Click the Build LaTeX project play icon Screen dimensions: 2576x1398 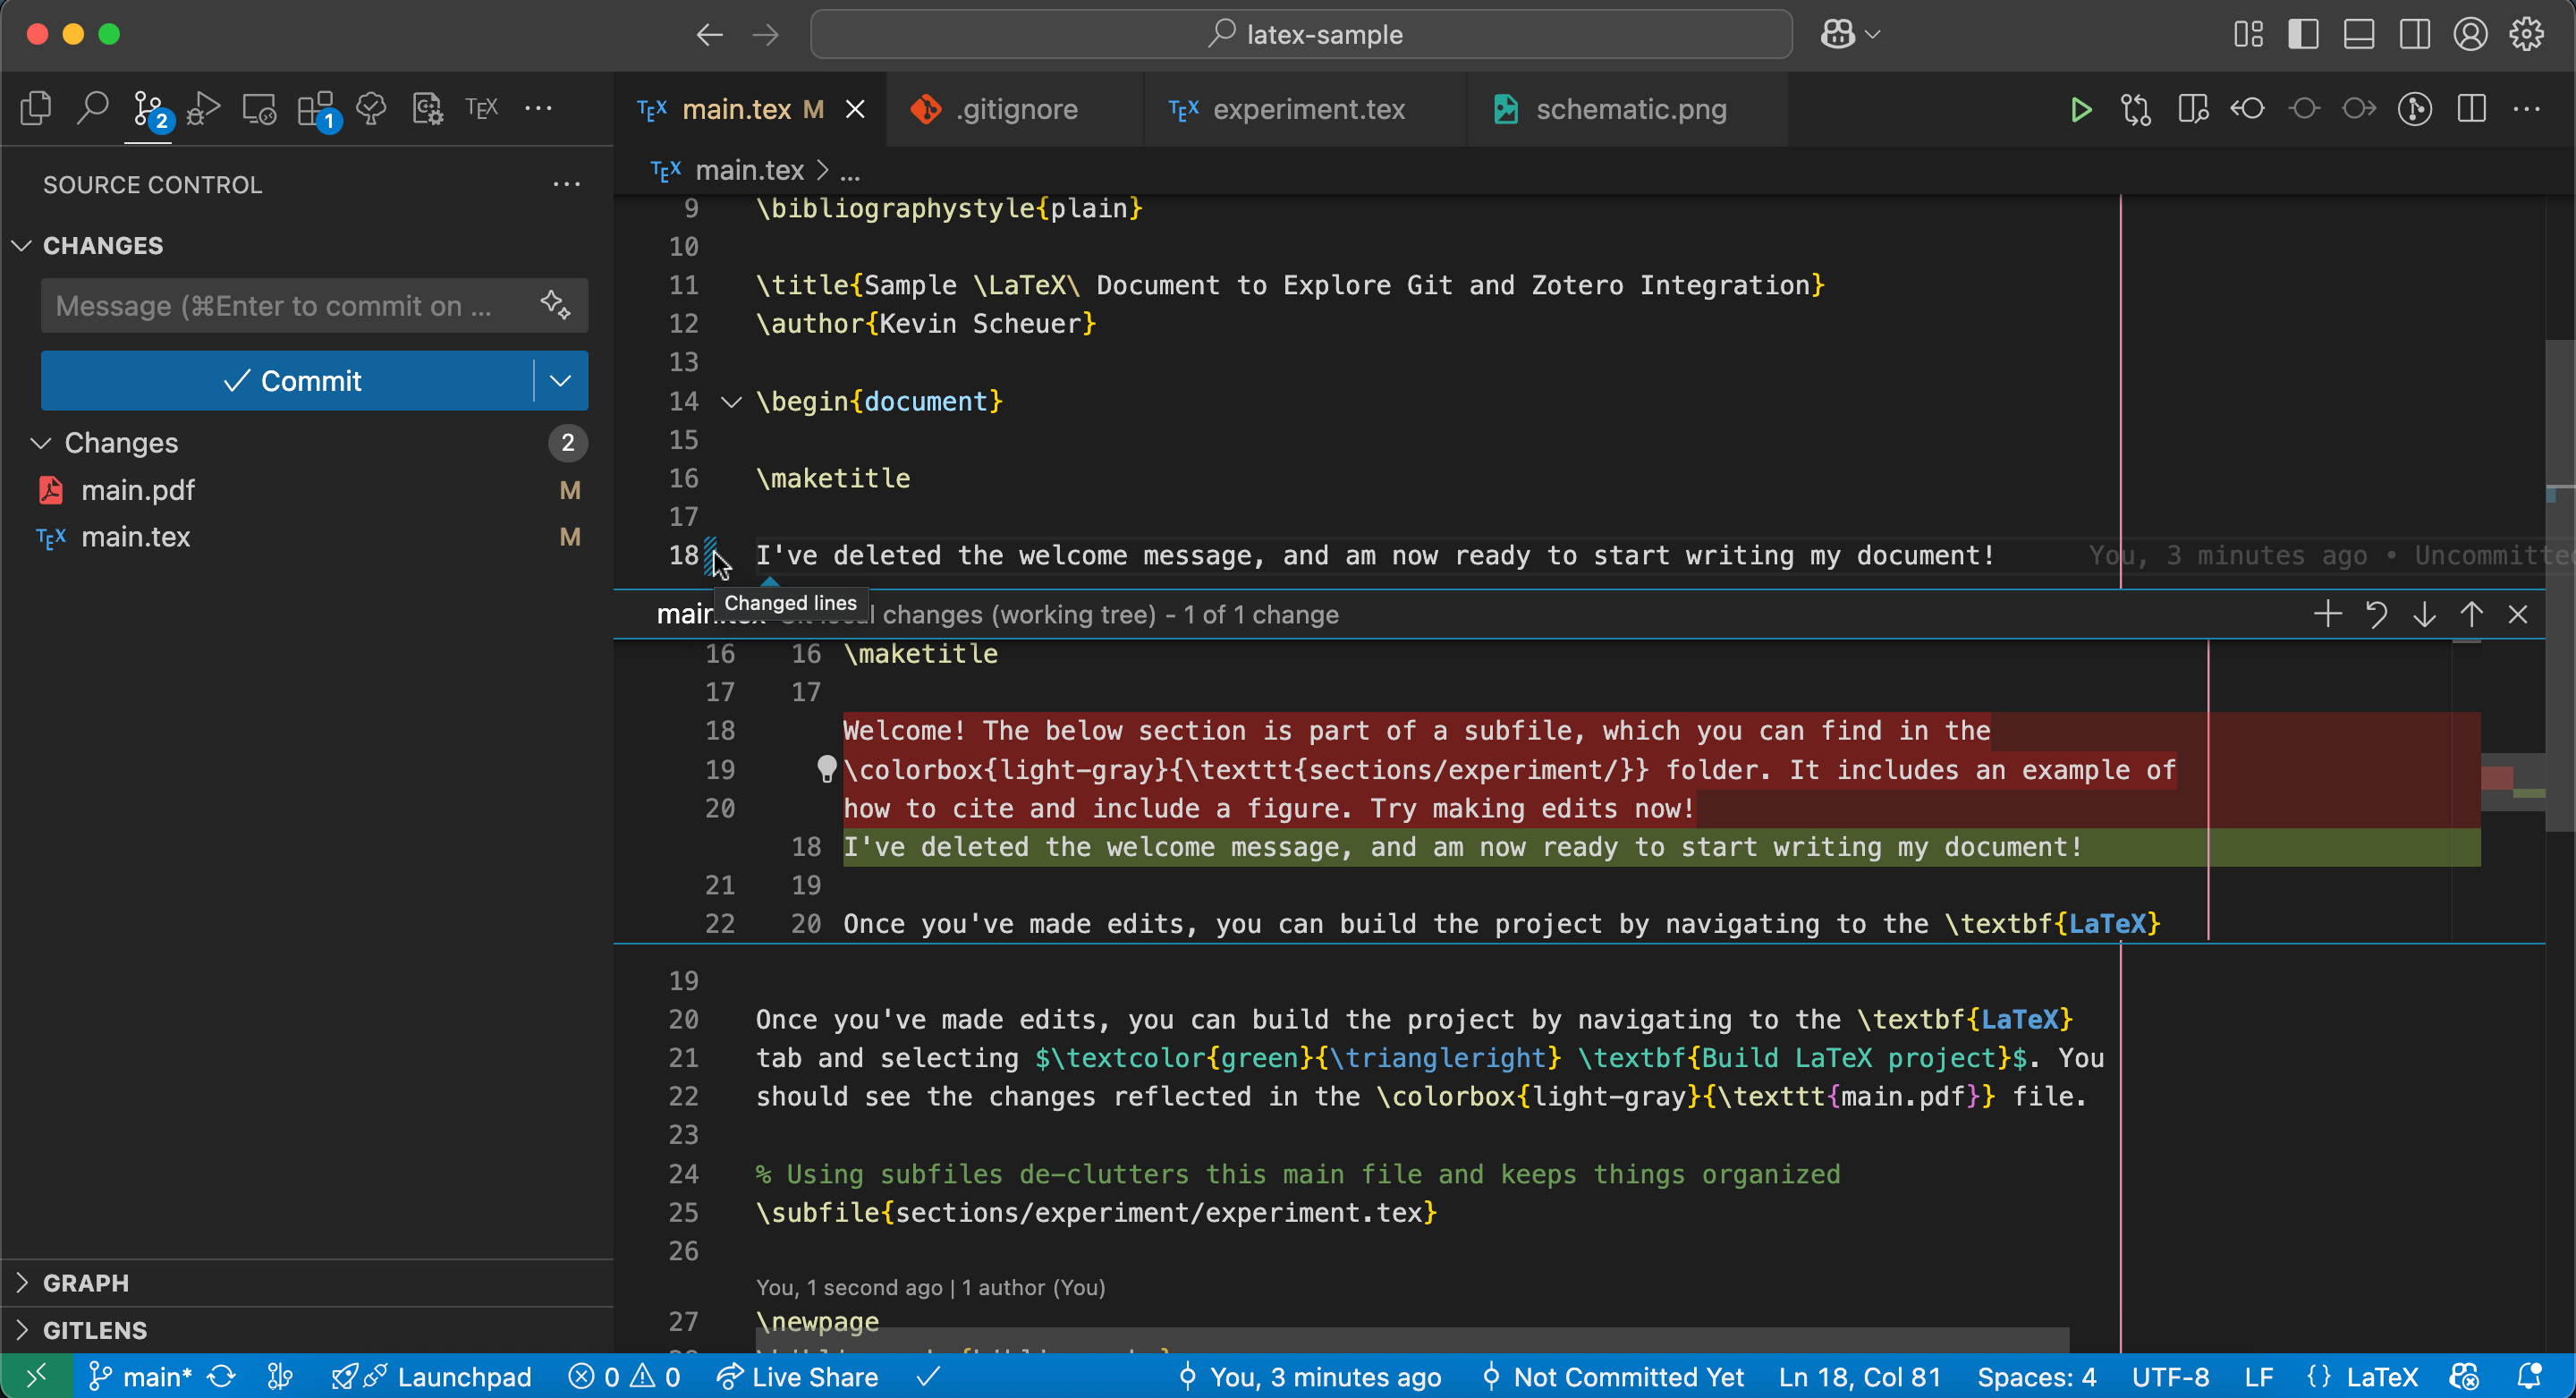pos(2081,109)
